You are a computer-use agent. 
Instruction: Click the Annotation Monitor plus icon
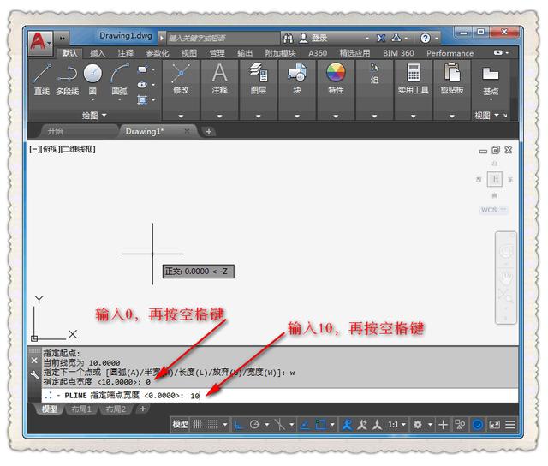pyautogui.click(x=444, y=425)
